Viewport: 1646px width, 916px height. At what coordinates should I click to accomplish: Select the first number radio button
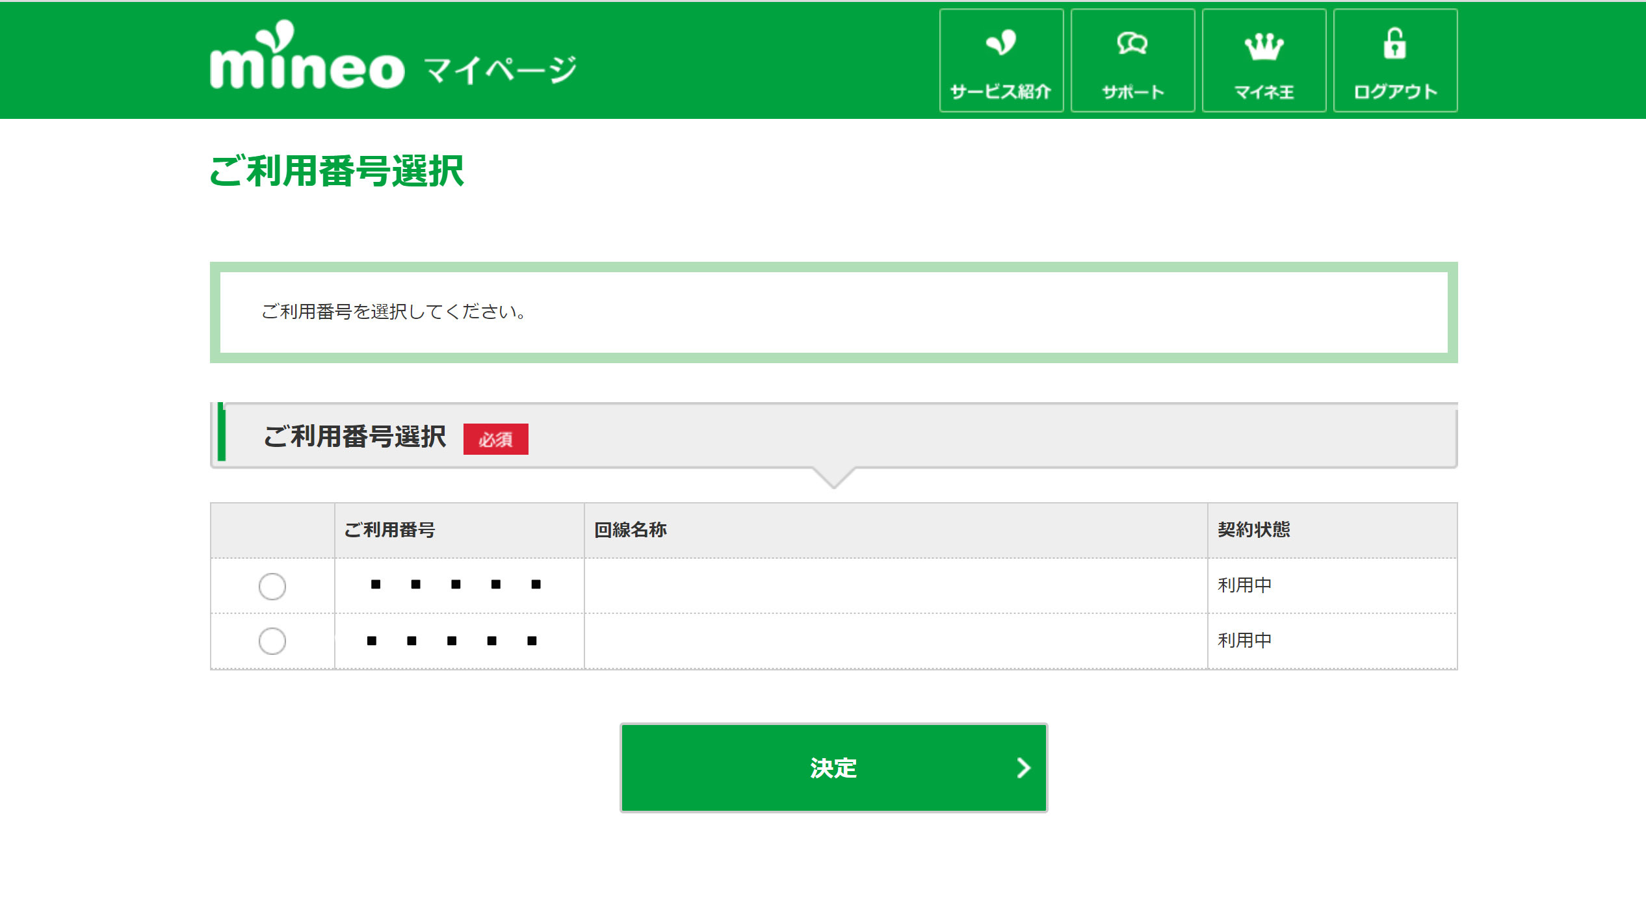pyautogui.click(x=272, y=586)
